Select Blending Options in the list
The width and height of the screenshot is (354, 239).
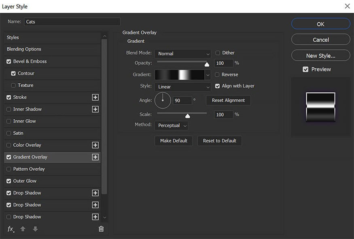click(x=24, y=49)
